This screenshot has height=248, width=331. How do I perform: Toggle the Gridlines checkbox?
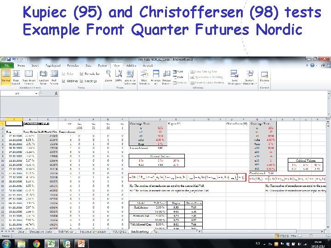70,81
